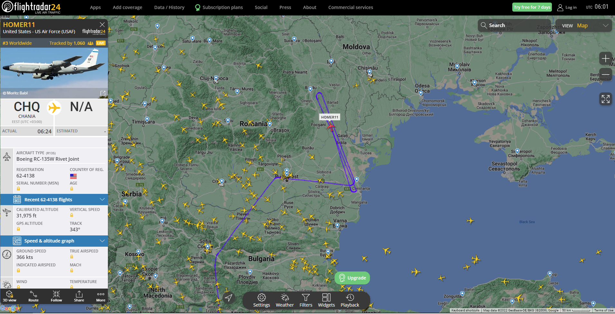Open the Widgets panel
The width and height of the screenshot is (615, 314).
tap(326, 300)
